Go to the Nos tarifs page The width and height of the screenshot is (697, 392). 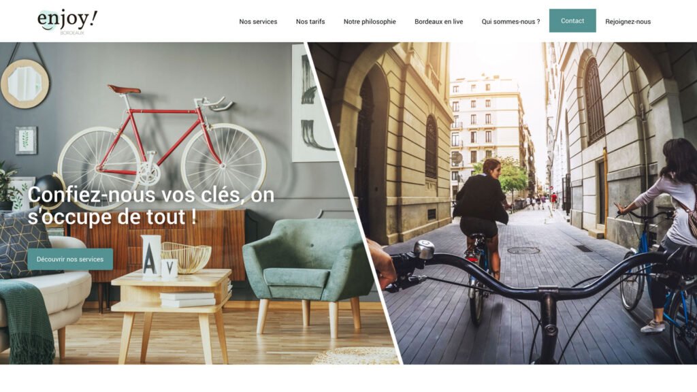[x=310, y=21]
